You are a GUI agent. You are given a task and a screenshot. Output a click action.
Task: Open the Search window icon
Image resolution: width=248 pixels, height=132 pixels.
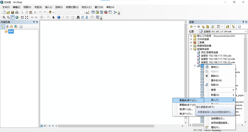point(101,12)
